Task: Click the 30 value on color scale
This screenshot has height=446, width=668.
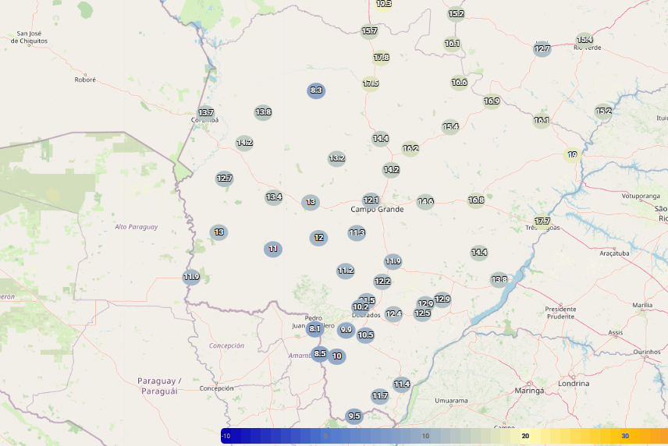Action: pyautogui.click(x=625, y=436)
